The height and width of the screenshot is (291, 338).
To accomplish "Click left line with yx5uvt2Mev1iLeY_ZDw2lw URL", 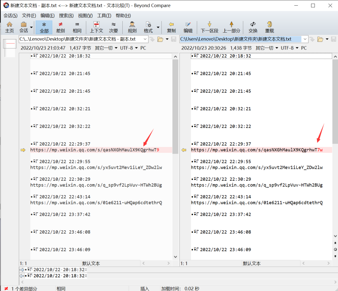I will click(96, 168).
